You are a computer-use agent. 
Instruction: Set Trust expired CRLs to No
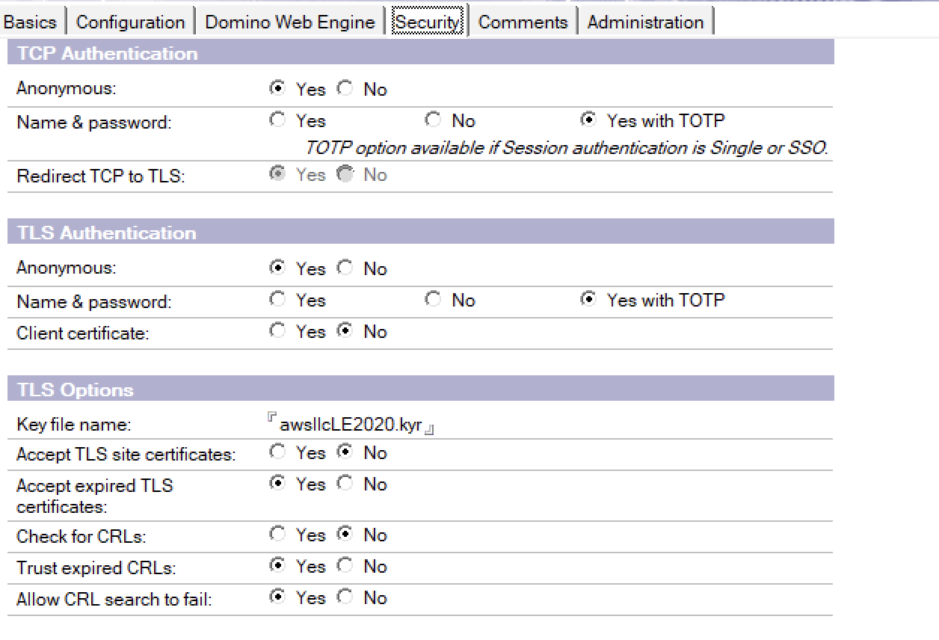coord(345,566)
